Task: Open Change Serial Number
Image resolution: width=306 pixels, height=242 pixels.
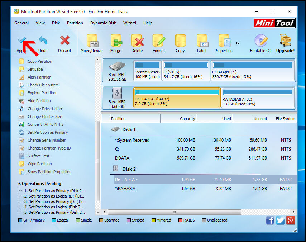Action: point(47,140)
